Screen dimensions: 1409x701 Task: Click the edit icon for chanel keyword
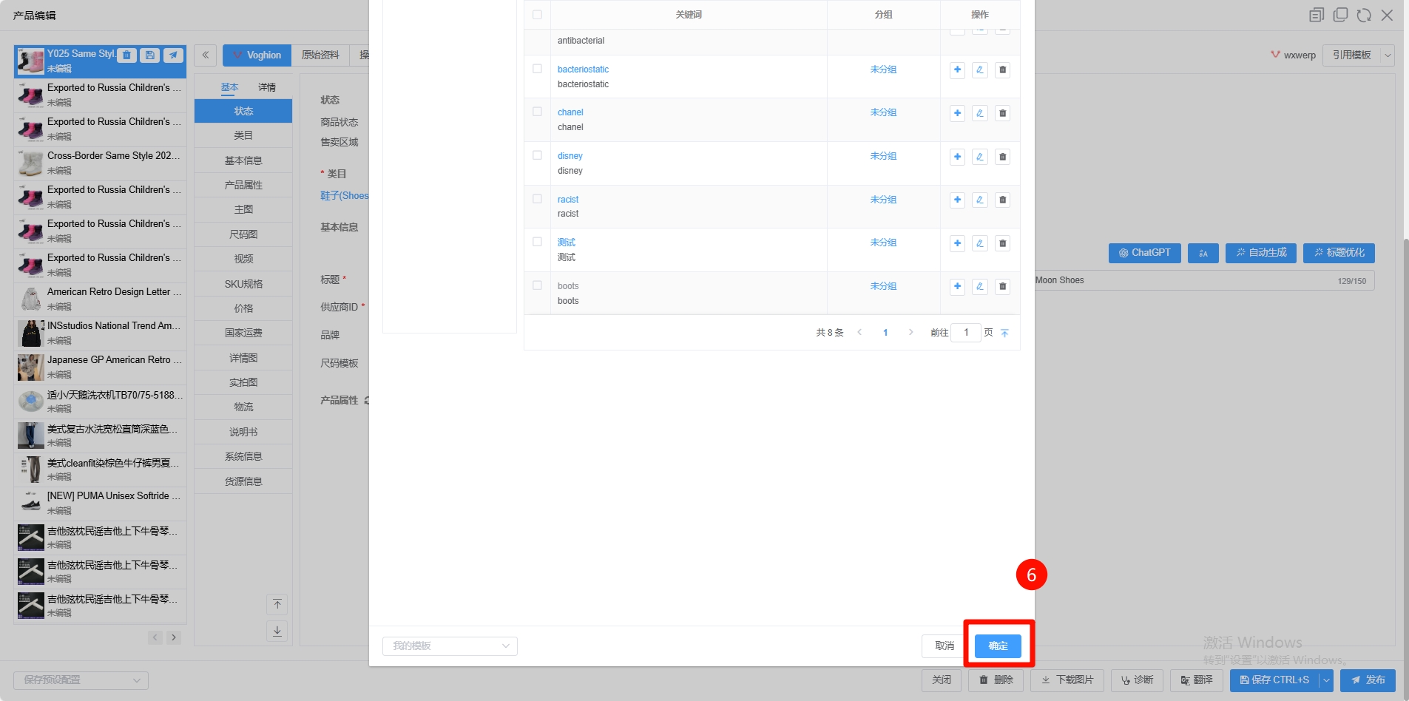[980, 113]
